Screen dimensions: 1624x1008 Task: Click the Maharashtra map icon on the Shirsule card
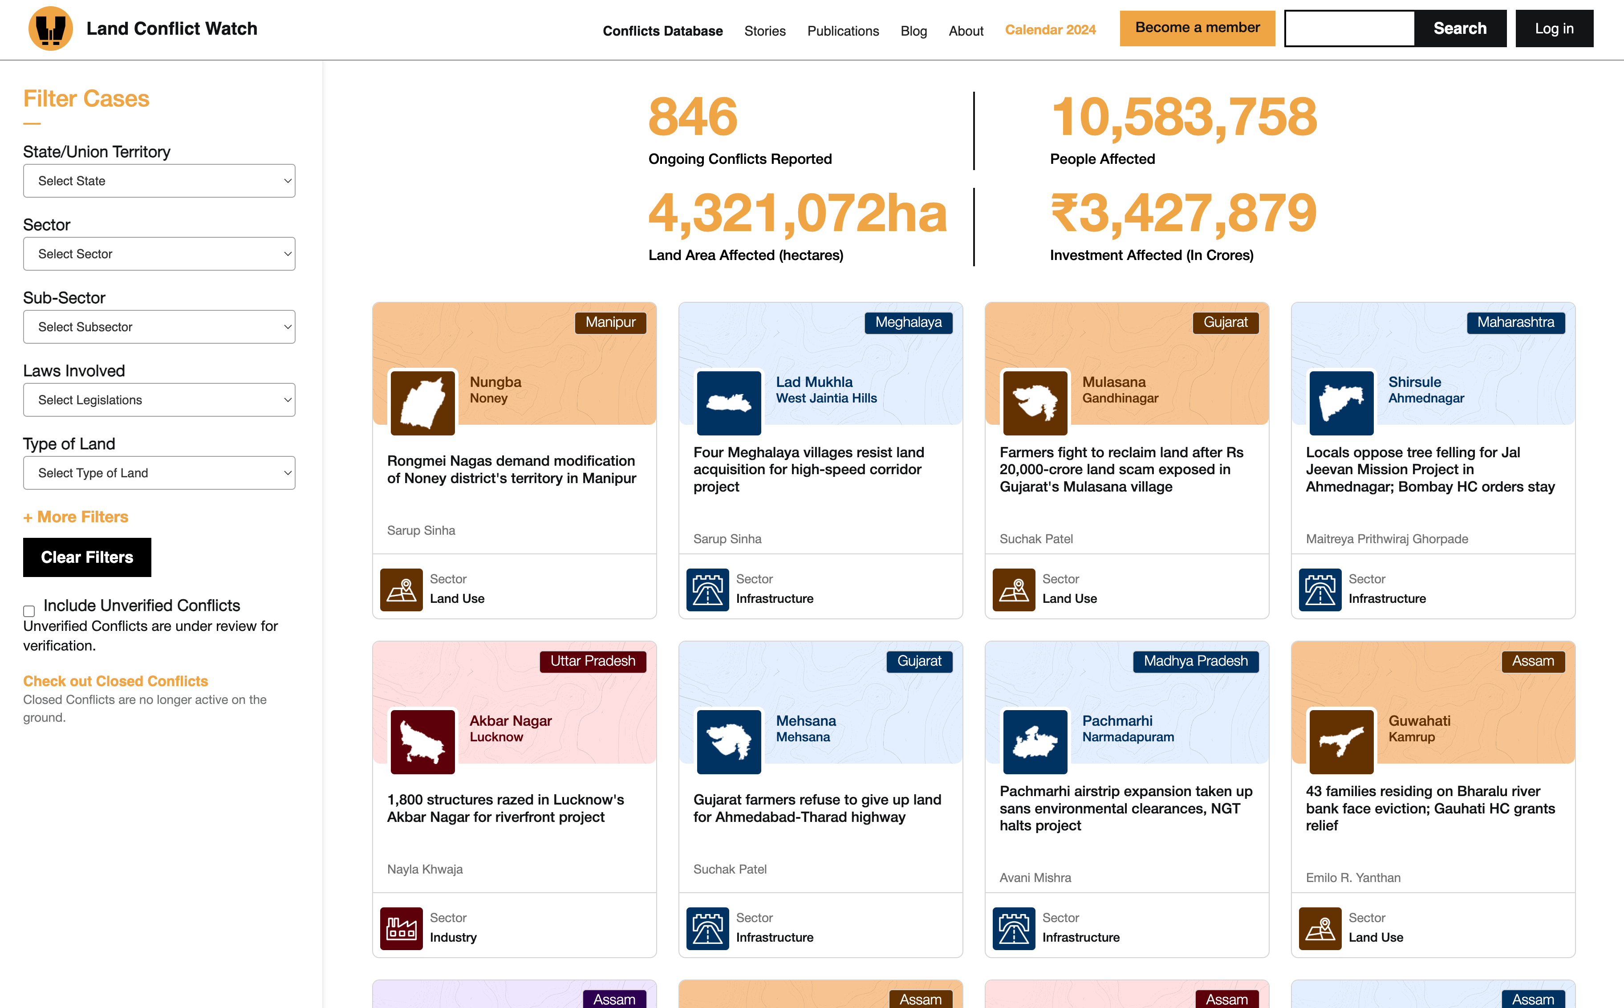[x=1341, y=402]
